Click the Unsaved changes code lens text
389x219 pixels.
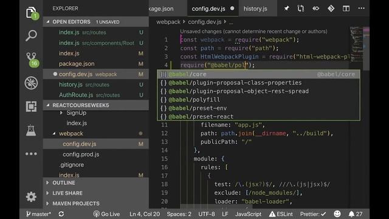pyautogui.click(x=253, y=31)
